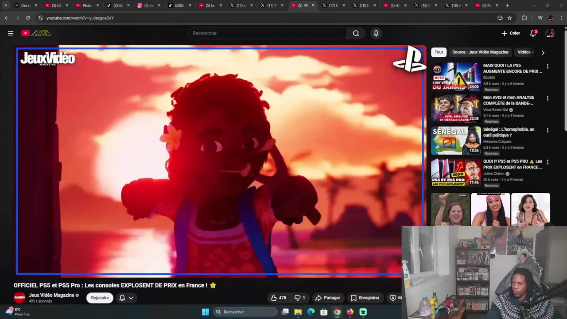Open 'MAIS QUOI ! LA PS5' video thumbnail
This screenshot has height=319, width=567.
[456, 77]
